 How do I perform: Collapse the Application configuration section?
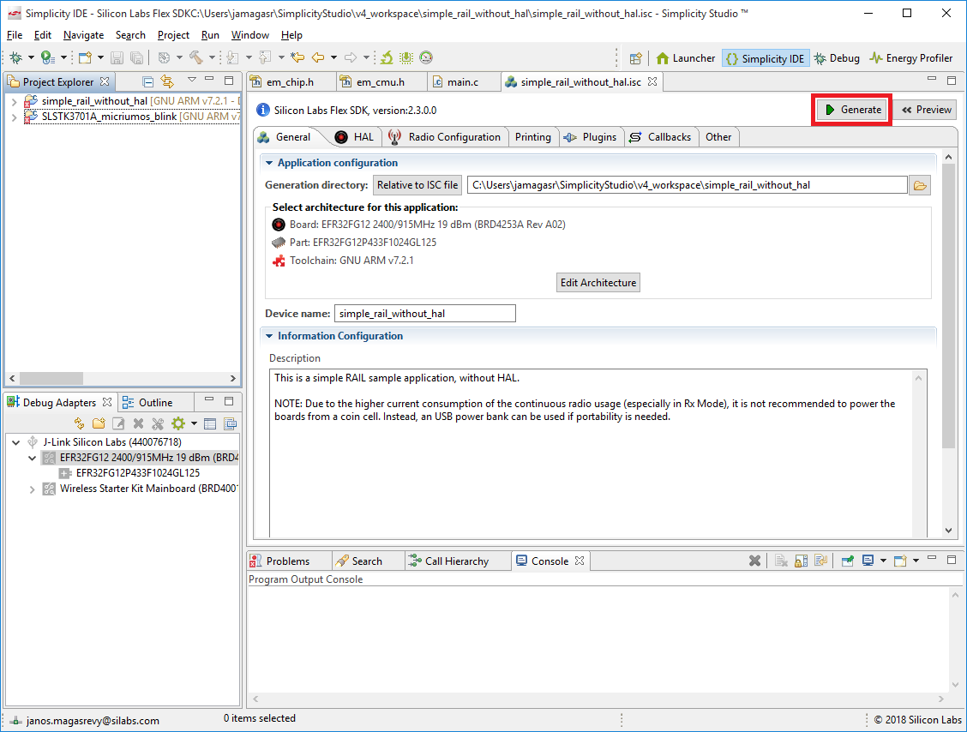[x=269, y=163]
